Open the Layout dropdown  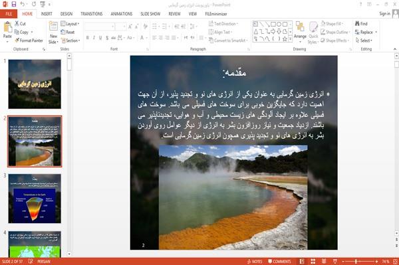pos(70,24)
